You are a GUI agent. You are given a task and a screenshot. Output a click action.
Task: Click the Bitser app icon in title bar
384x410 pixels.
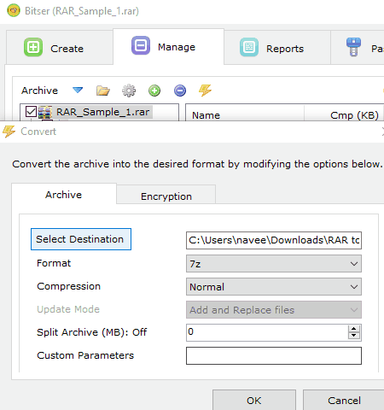[14, 10]
